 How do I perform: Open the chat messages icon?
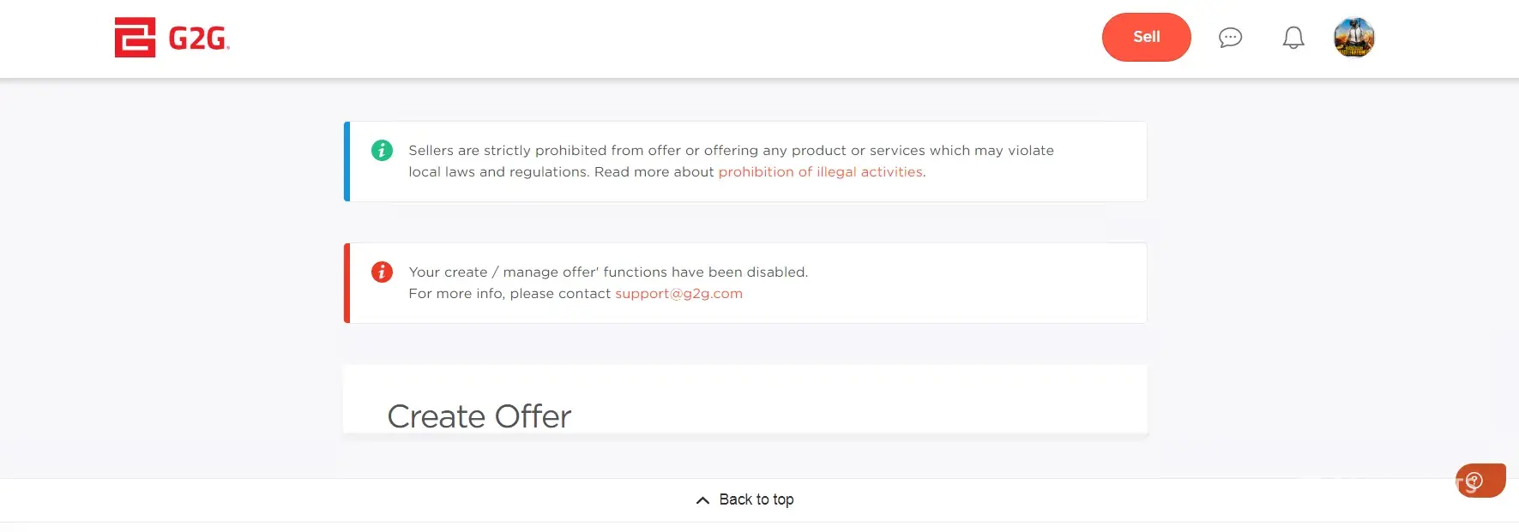[1230, 38]
